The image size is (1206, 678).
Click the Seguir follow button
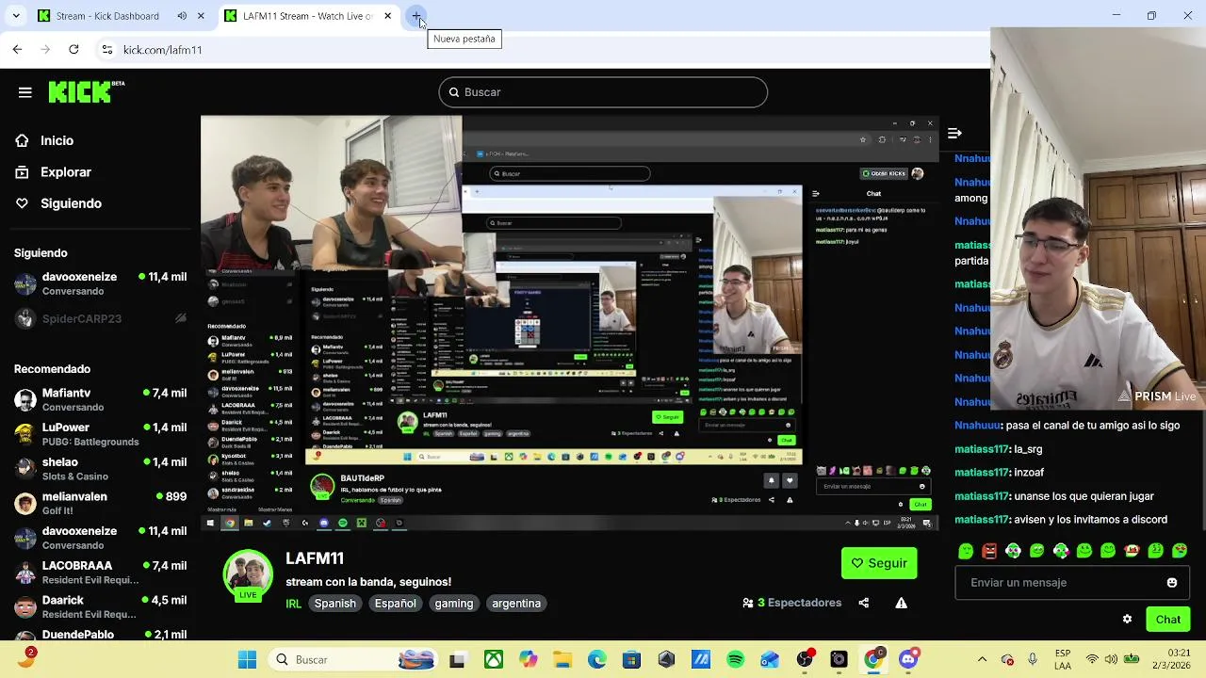click(x=879, y=563)
